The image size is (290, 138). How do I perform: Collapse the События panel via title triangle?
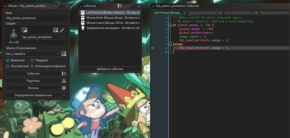[x=81, y=6]
